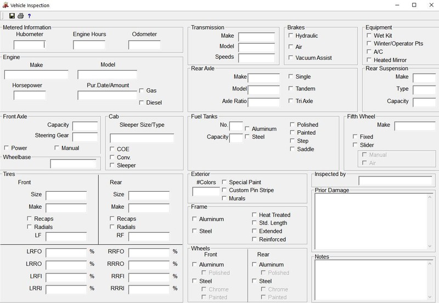Check Extended frame option
The image size is (439, 303).
(x=254, y=231)
